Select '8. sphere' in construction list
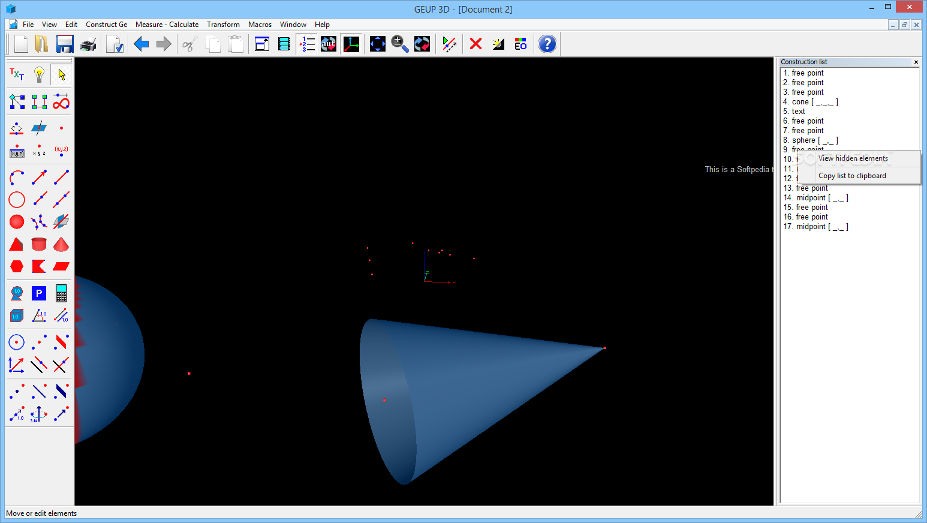927x523 pixels. [811, 140]
